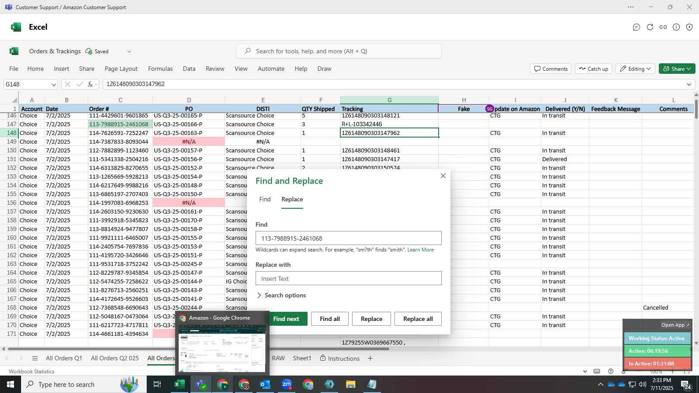Open the File menu

coord(14,69)
